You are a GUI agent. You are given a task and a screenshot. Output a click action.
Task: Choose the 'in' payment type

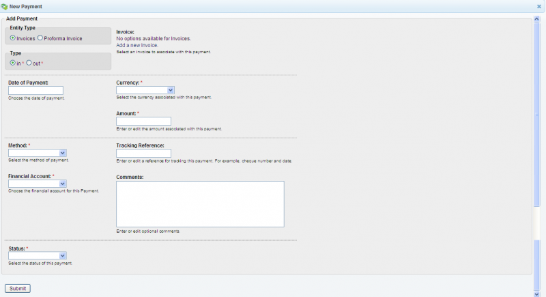tap(13, 63)
